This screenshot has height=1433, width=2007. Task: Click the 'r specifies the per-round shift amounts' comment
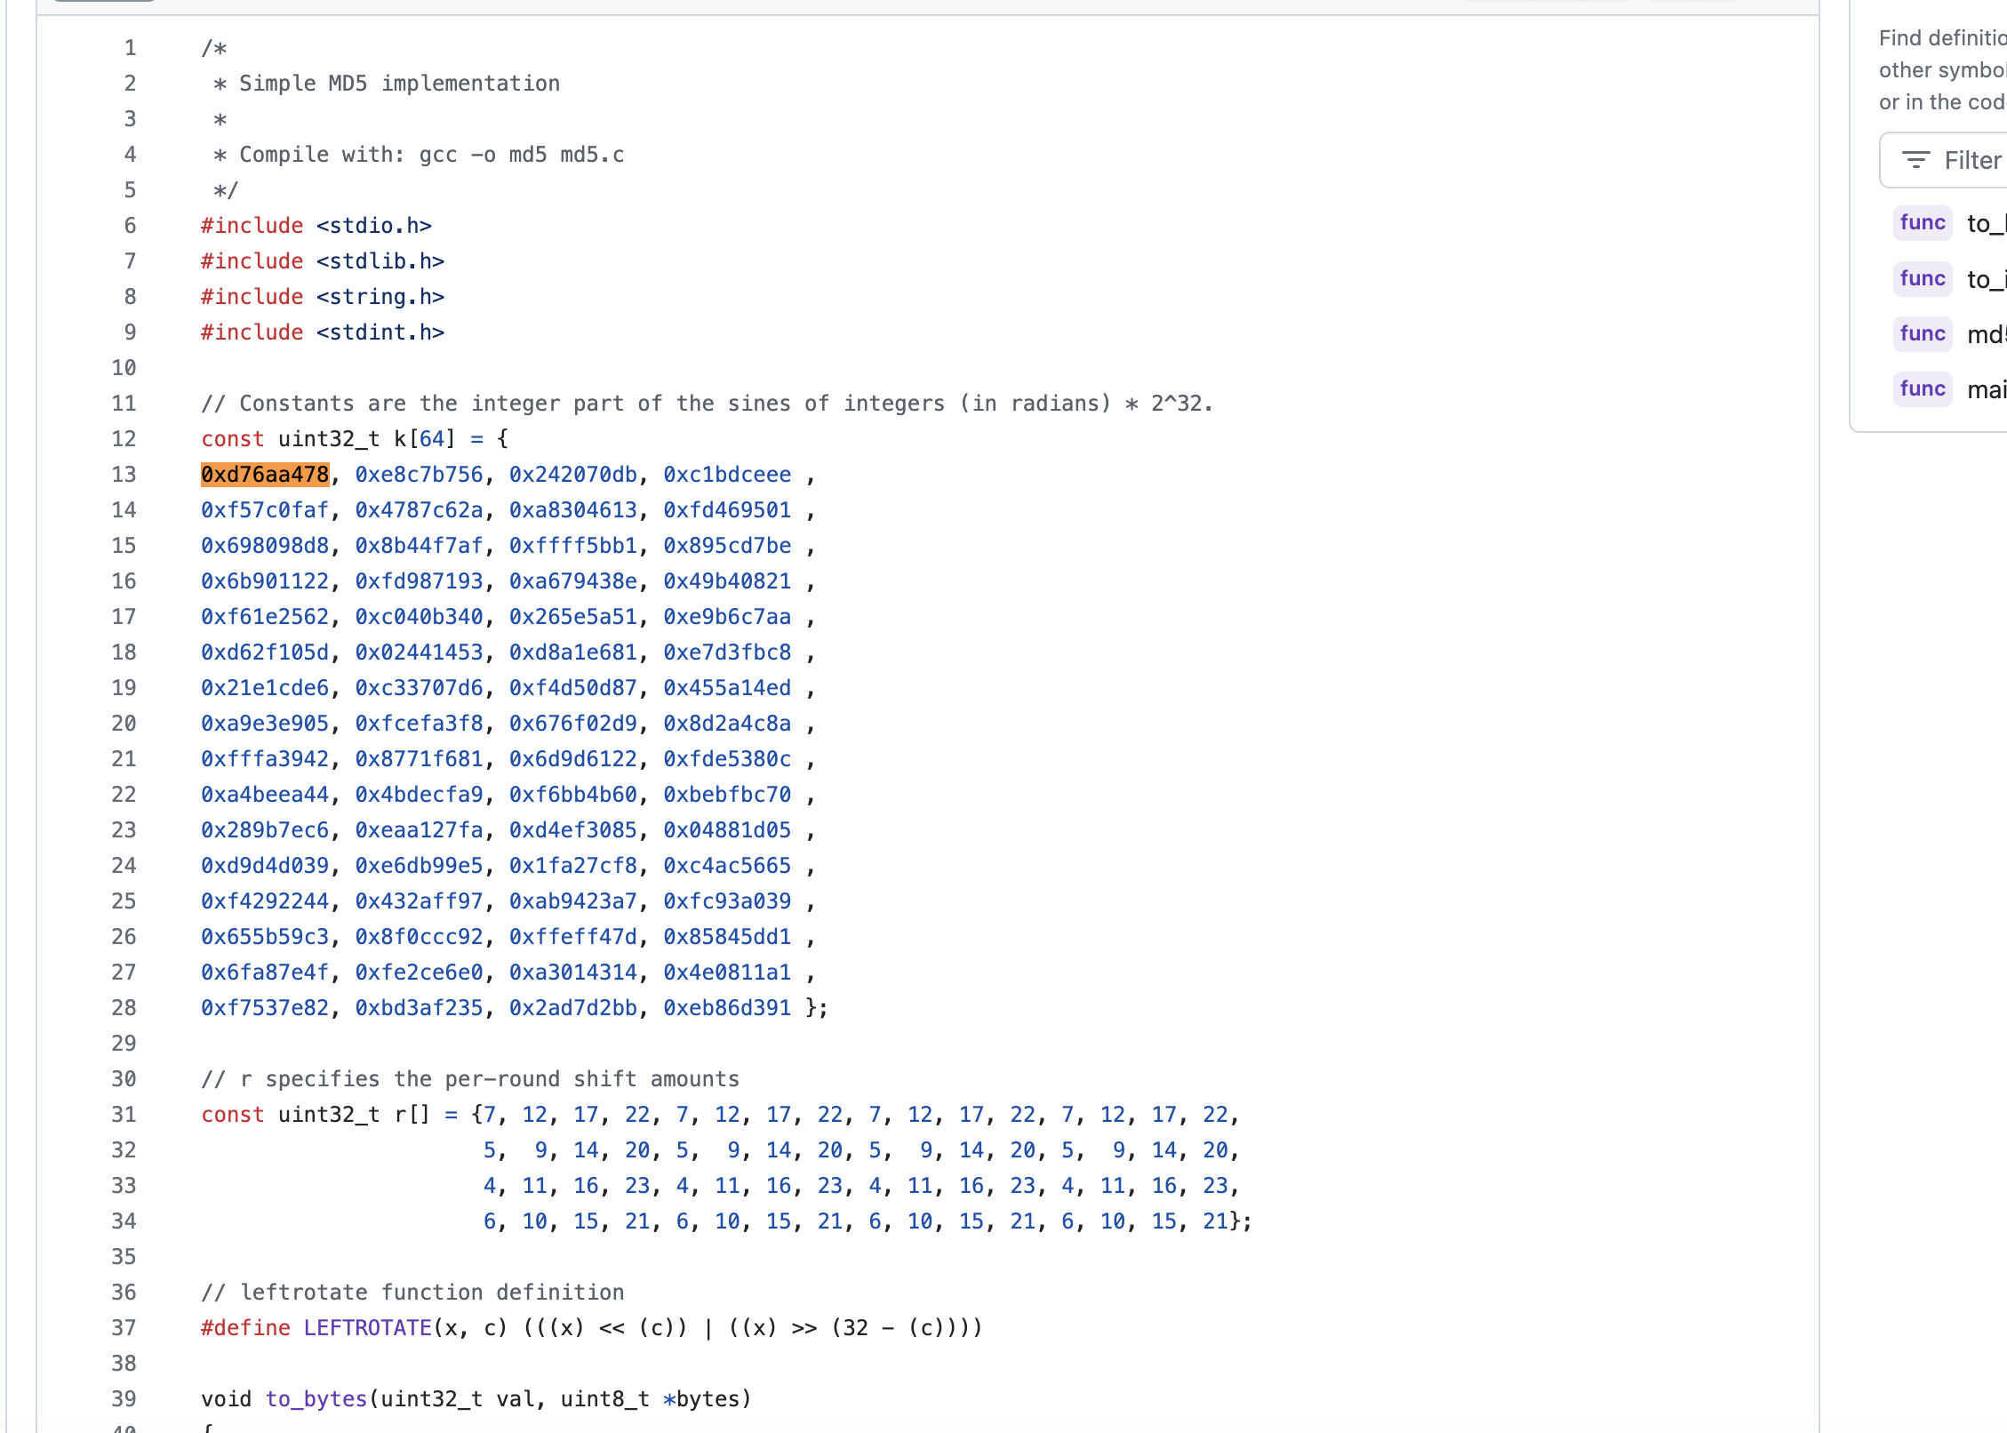470,1079
